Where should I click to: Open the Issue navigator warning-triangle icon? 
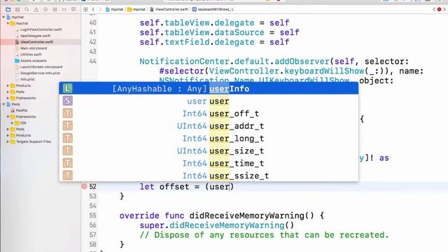point(36,9)
